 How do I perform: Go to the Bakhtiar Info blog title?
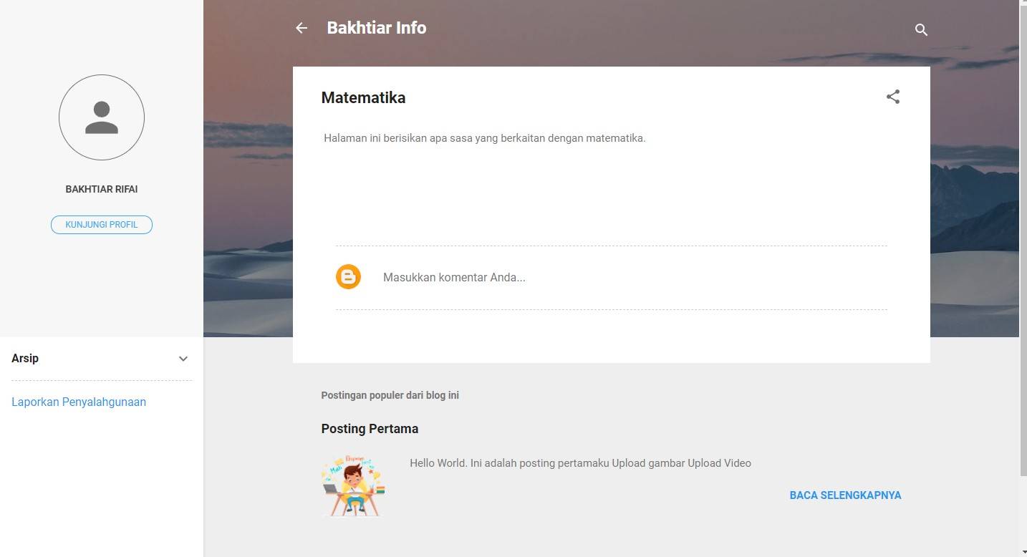[x=376, y=28]
